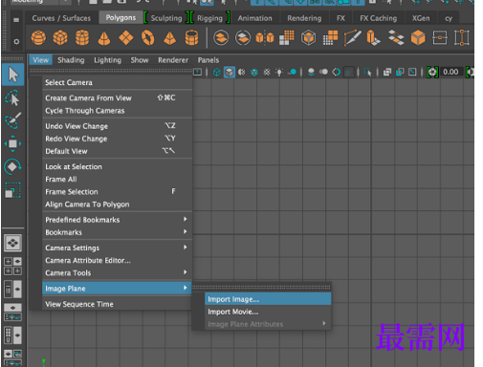Choose Align Camera To Polygon

point(117,205)
